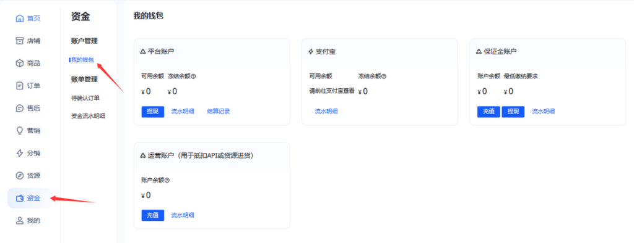The height and width of the screenshot is (243, 634).
Task: Open 流水明细 link in 平台账户 card
Action: click(183, 112)
